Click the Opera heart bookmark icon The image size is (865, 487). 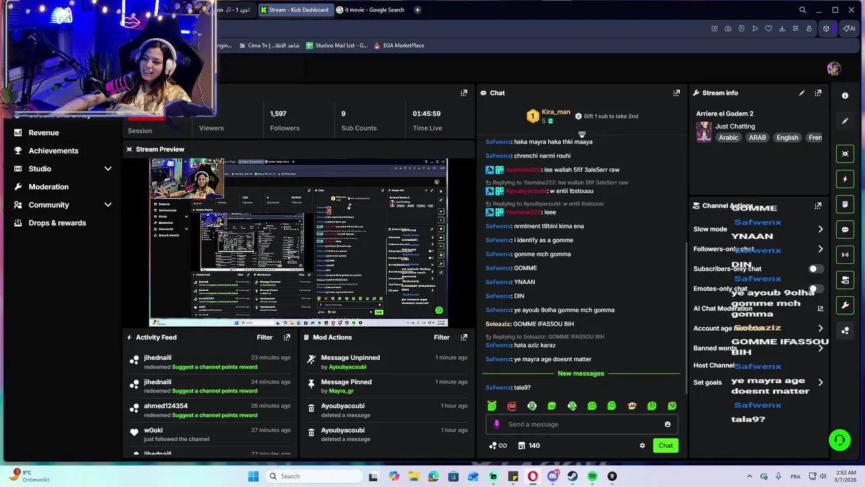[768, 28]
